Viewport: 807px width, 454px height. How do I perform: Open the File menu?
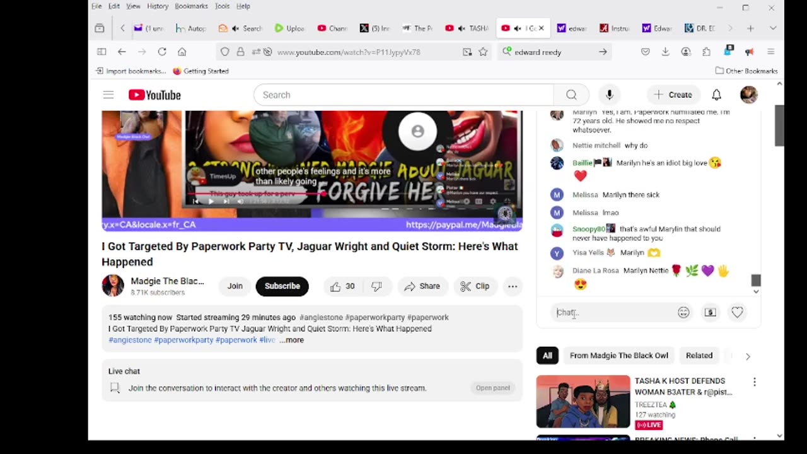96,6
